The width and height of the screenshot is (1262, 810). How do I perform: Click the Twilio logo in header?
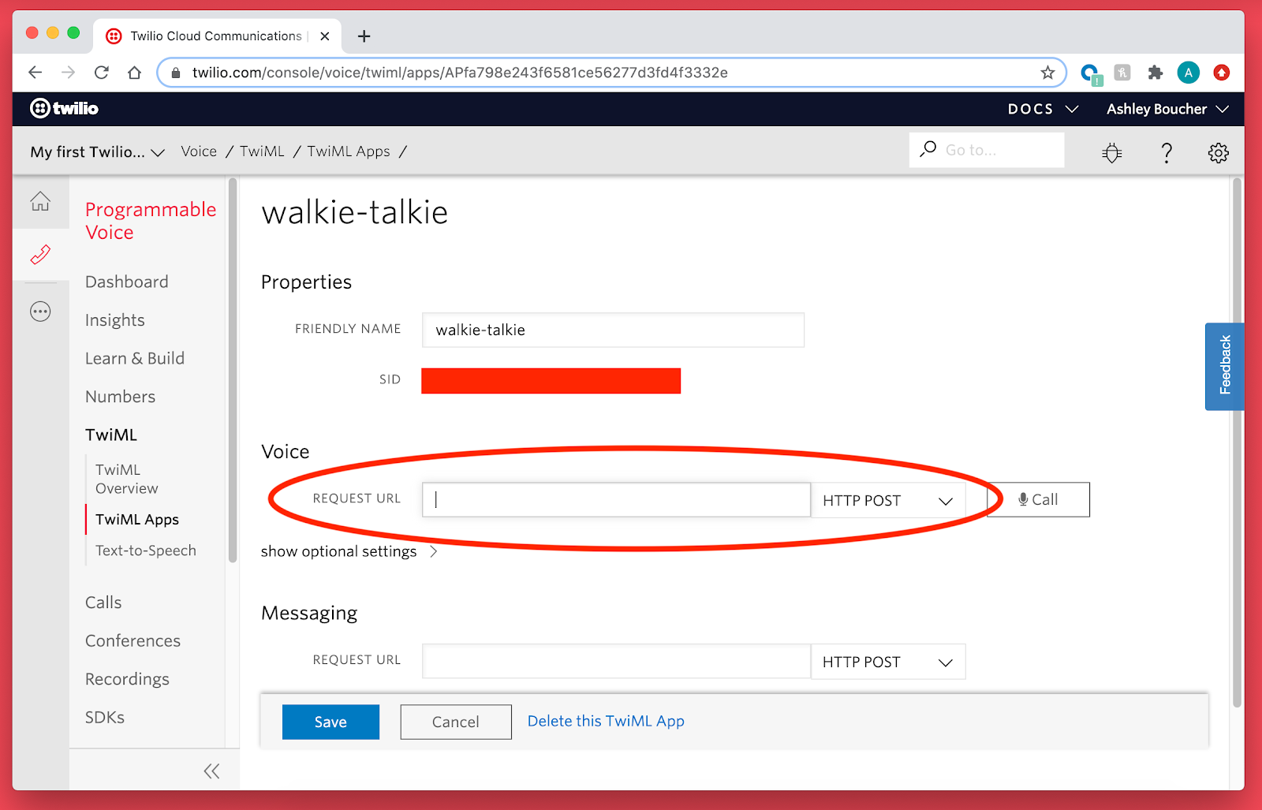point(64,108)
